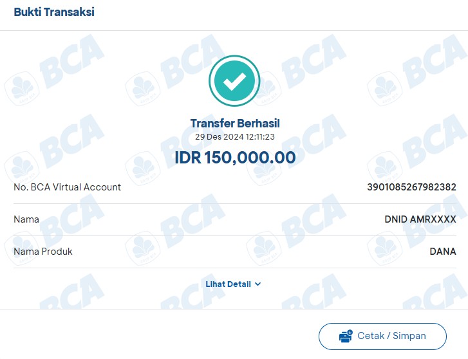Click the Transfer Berhasil status text
468x359 pixels.
tap(234, 124)
